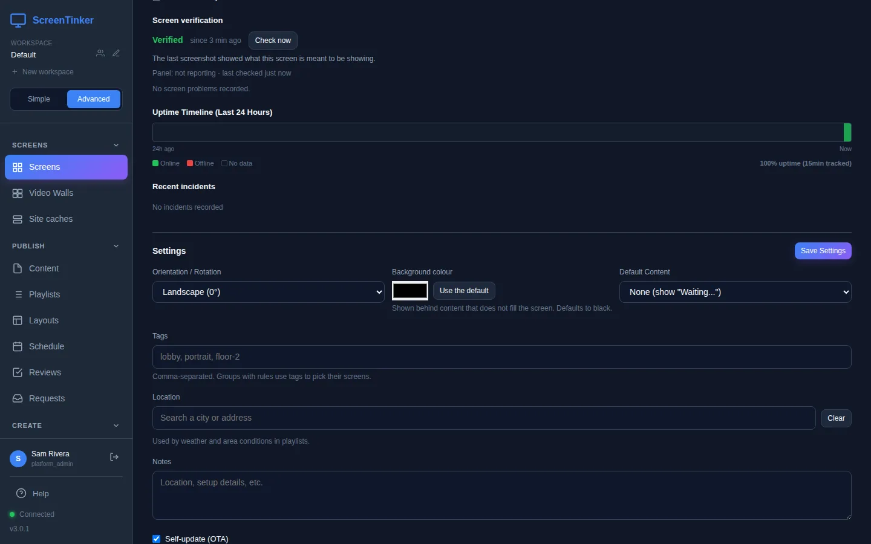Open the Schedule page
871x544 pixels.
click(66, 346)
